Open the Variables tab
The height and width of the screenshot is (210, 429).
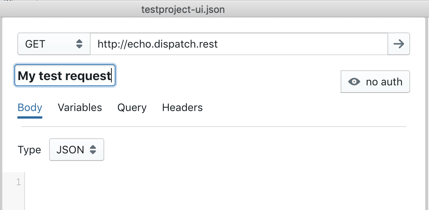[80, 108]
